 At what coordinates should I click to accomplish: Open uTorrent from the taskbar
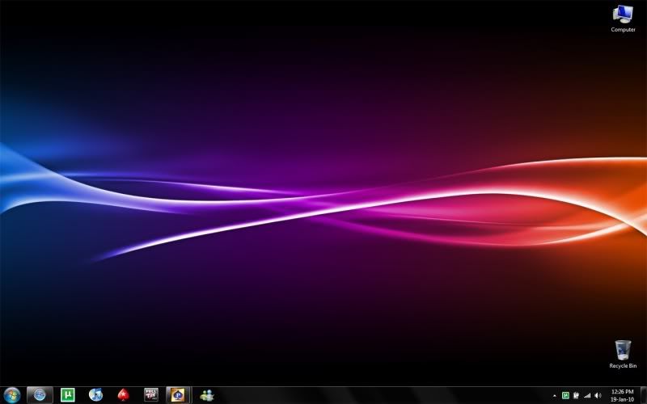coord(68,395)
